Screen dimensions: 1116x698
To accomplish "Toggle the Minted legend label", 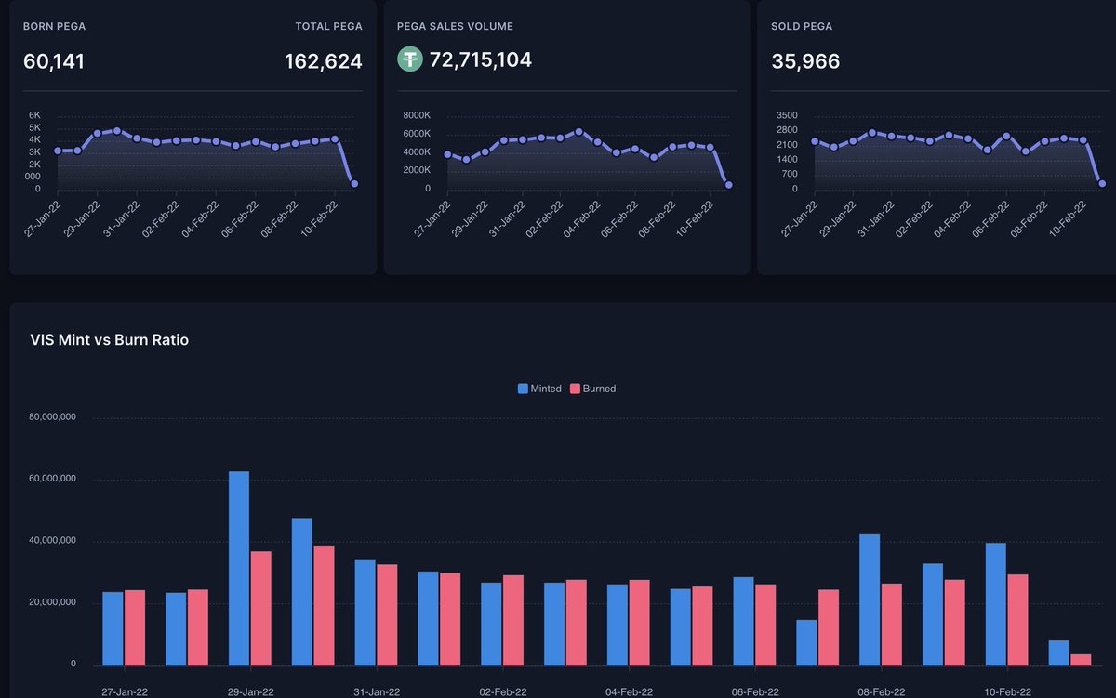I will [546, 389].
